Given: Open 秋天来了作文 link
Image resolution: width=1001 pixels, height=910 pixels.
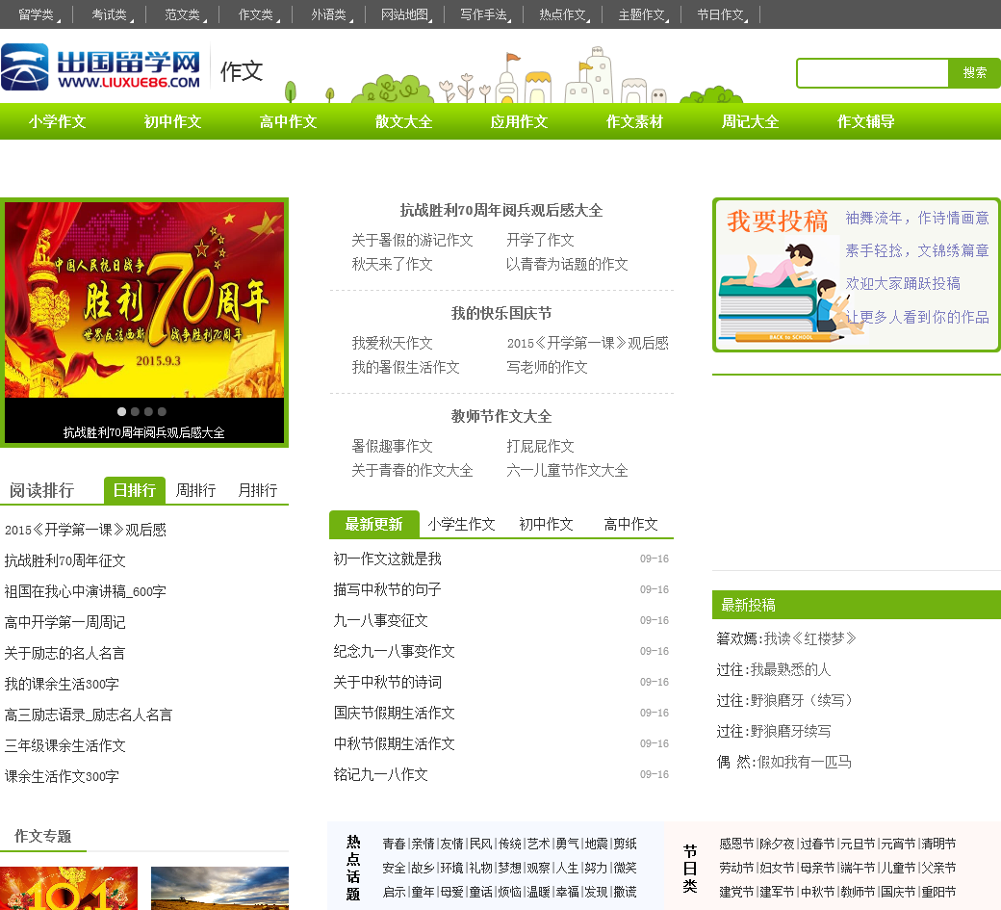Looking at the screenshot, I should pyautogui.click(x=392, y=264).
